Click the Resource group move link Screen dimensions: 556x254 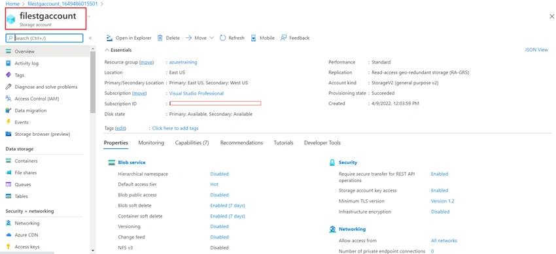[147, 62]
